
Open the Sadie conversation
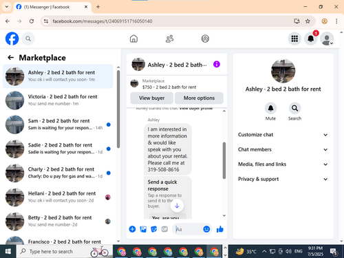(x=58, y=149)
